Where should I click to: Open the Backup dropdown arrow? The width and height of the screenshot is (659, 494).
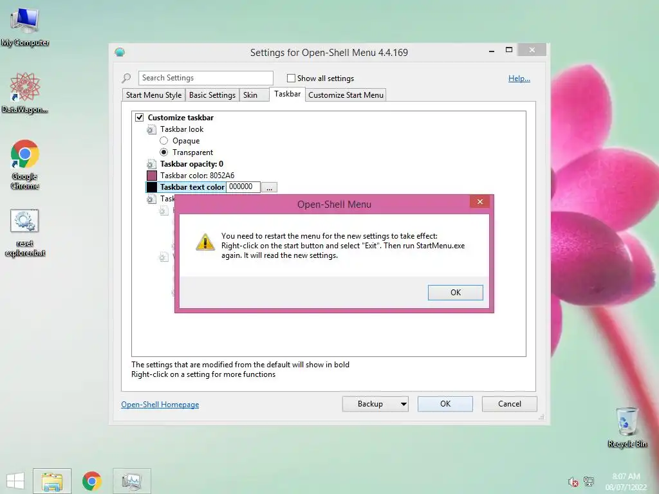404,404
